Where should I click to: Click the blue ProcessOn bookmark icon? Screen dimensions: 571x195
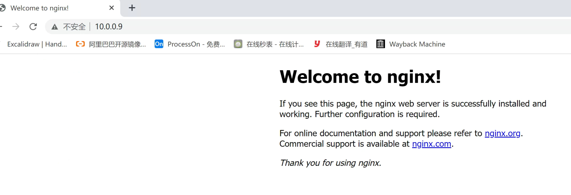[x=159, y=44]
